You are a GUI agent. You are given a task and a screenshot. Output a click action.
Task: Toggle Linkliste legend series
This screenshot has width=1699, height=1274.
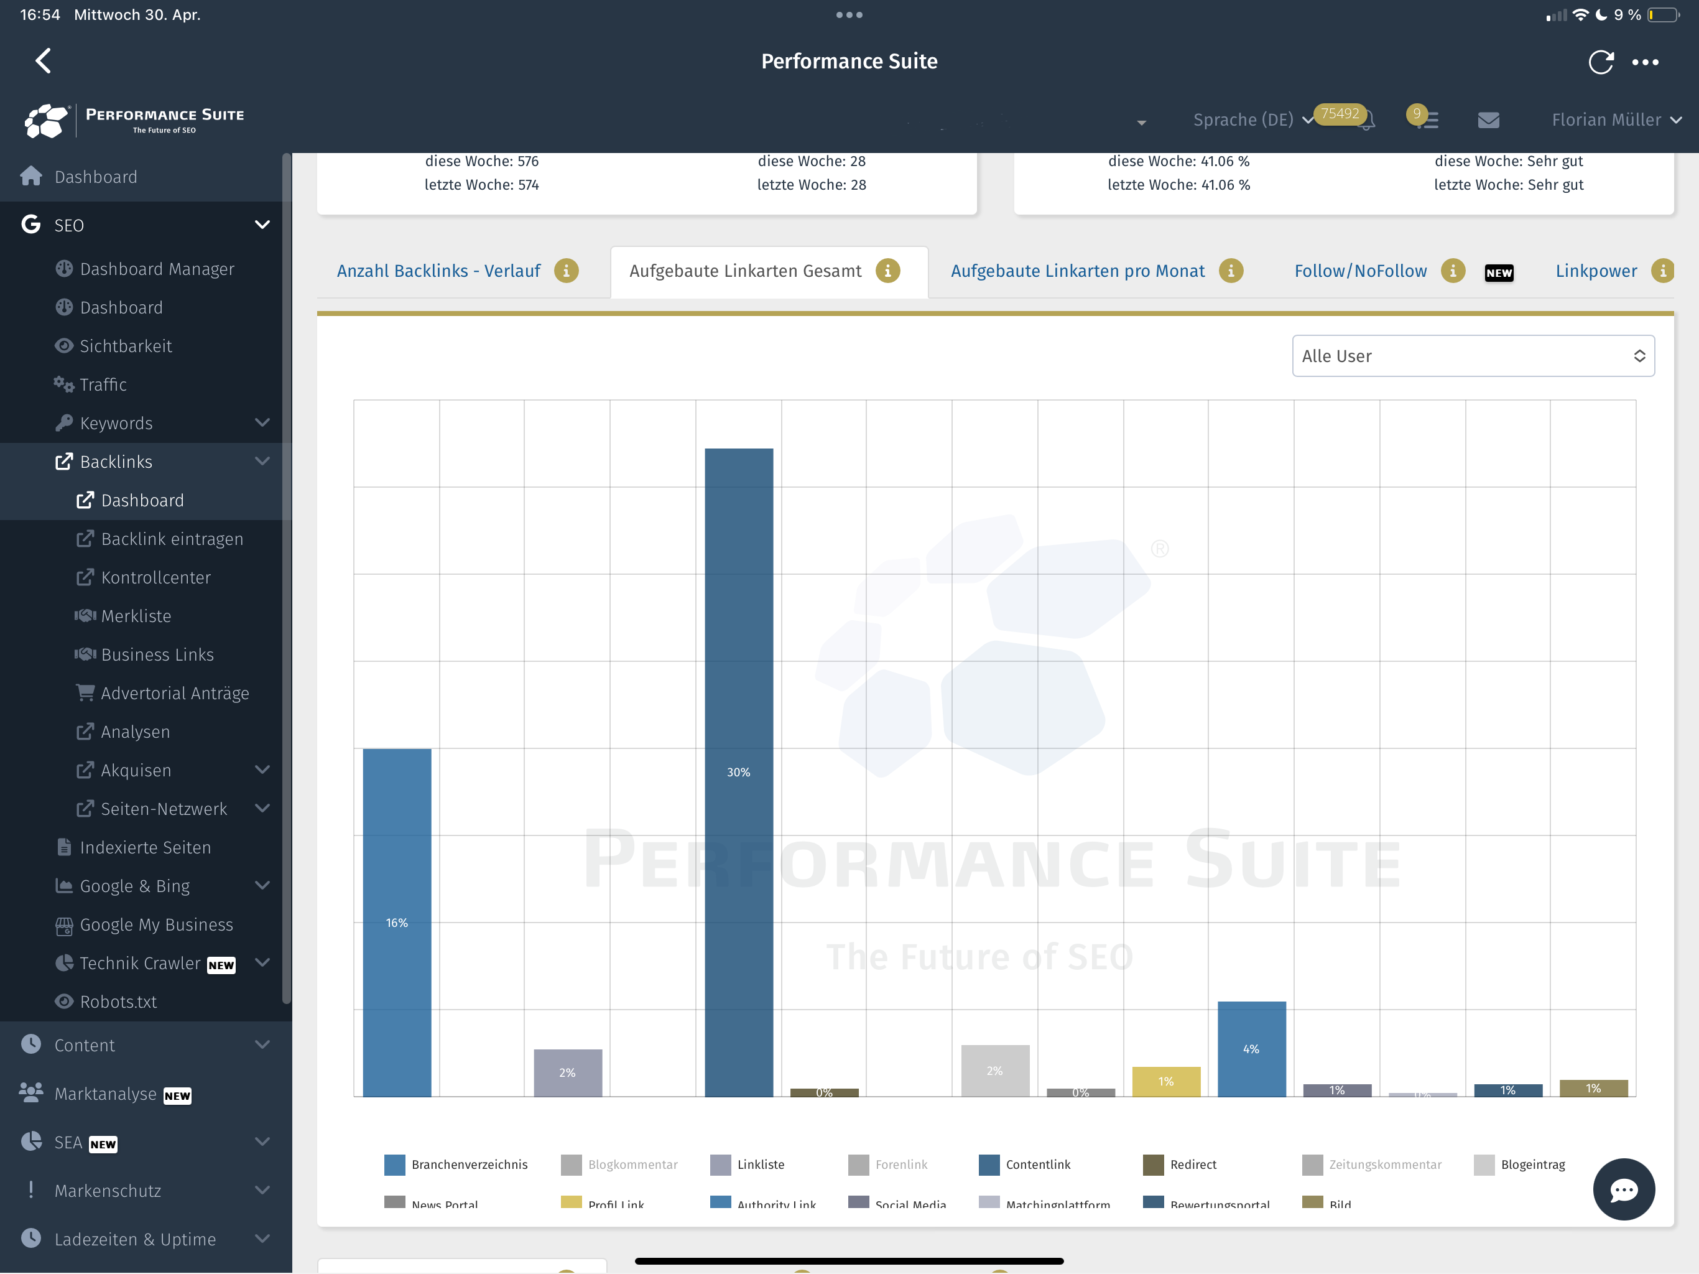pos(748,1164)
